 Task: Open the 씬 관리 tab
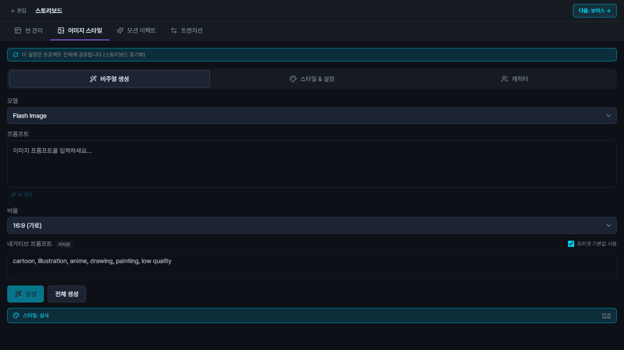click(29, 30)
